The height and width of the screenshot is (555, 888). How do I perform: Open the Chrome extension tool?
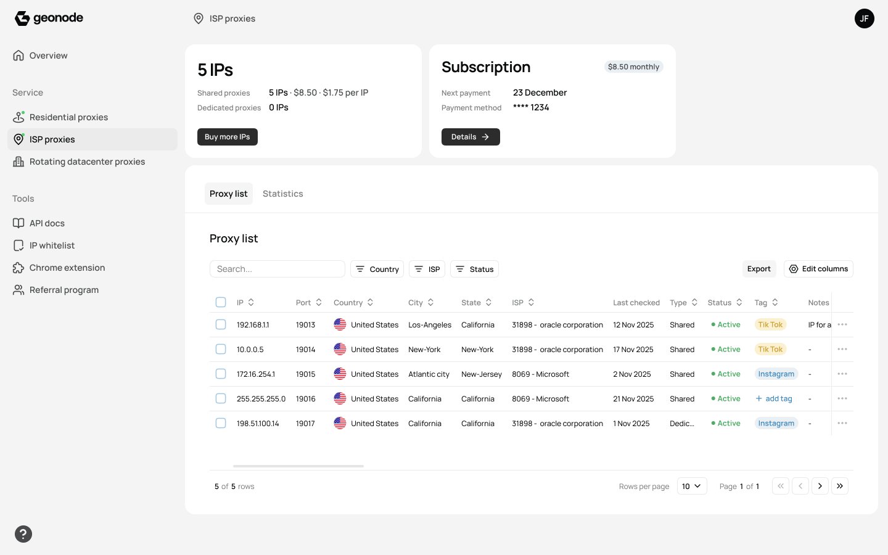pos(67,268)
